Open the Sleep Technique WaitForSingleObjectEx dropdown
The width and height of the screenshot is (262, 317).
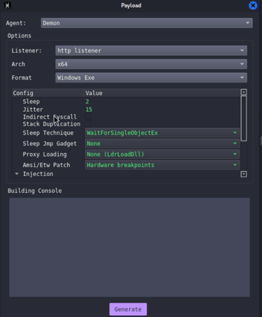[x=162, y=133]
